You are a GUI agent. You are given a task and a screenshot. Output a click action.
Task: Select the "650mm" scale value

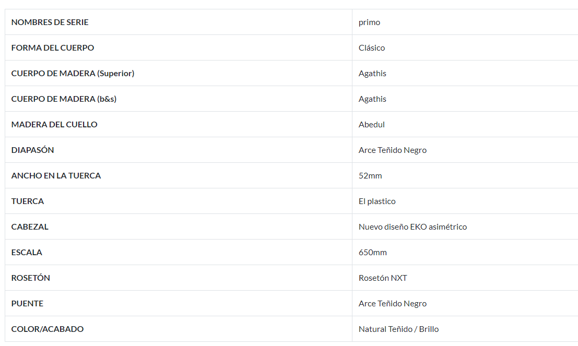373,253
